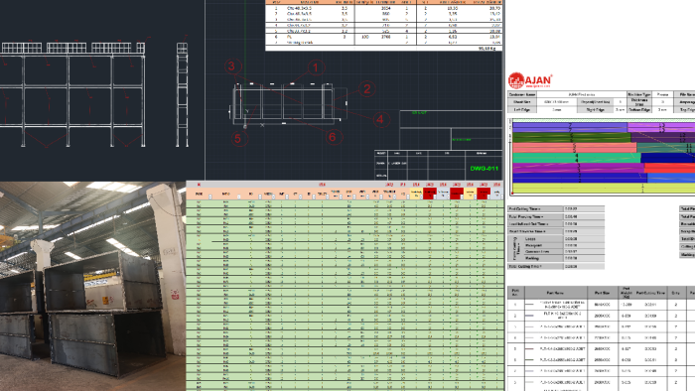Click the 95,68 kg total weight cell
Screen dimensions: 695x391
point(486,49)
